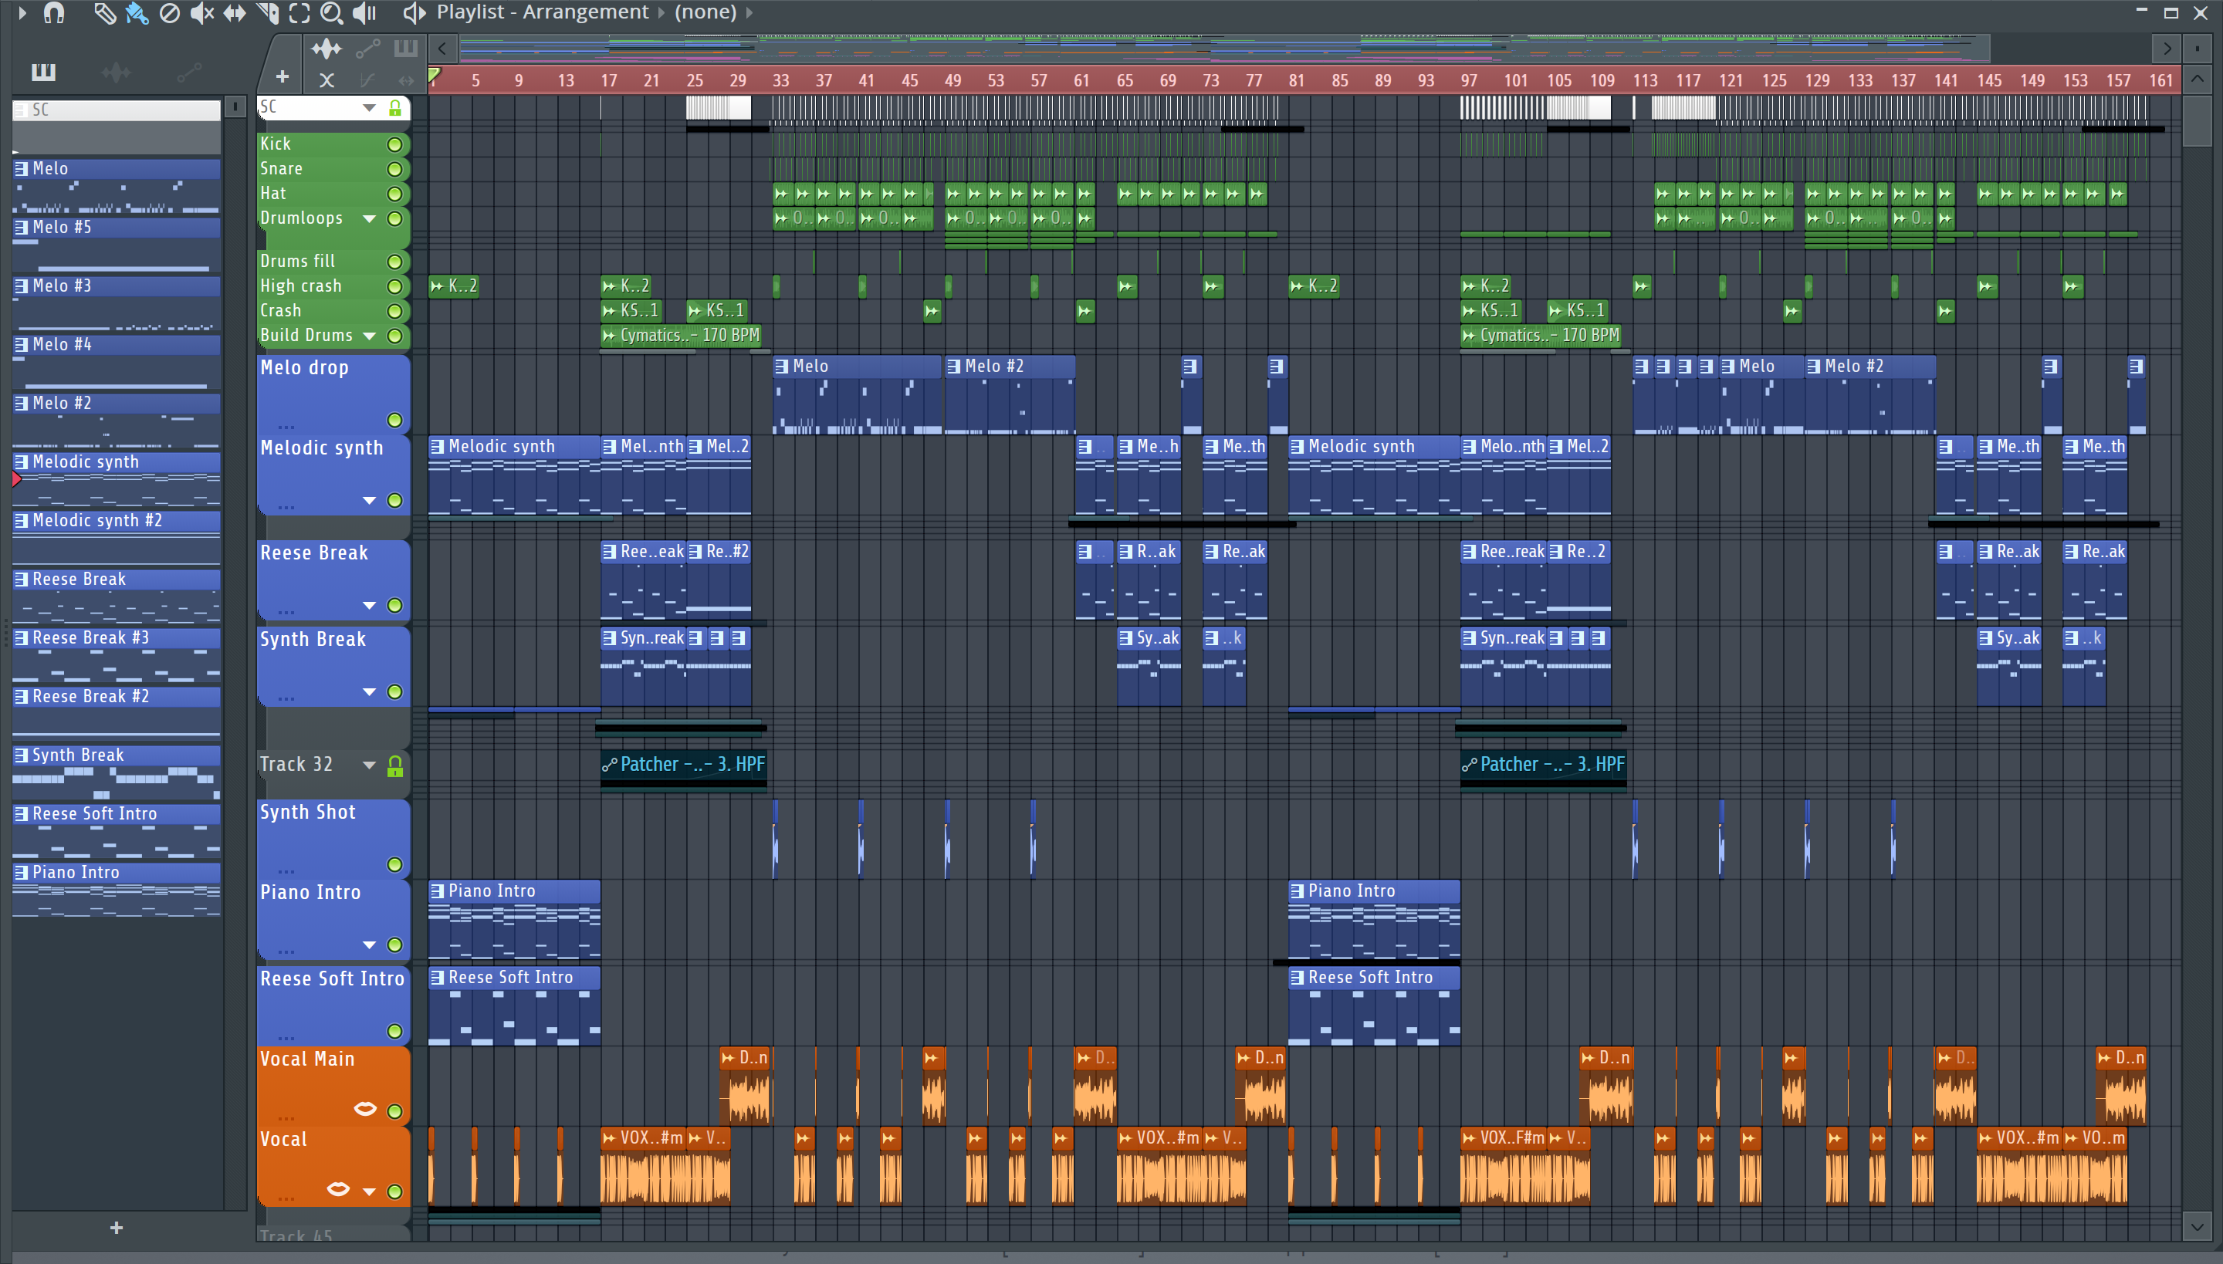The height and width of the screenshot is (1264, 2223).
Task: Click the speaker preview icon before Playlist title
Action: tap(414, 12)
